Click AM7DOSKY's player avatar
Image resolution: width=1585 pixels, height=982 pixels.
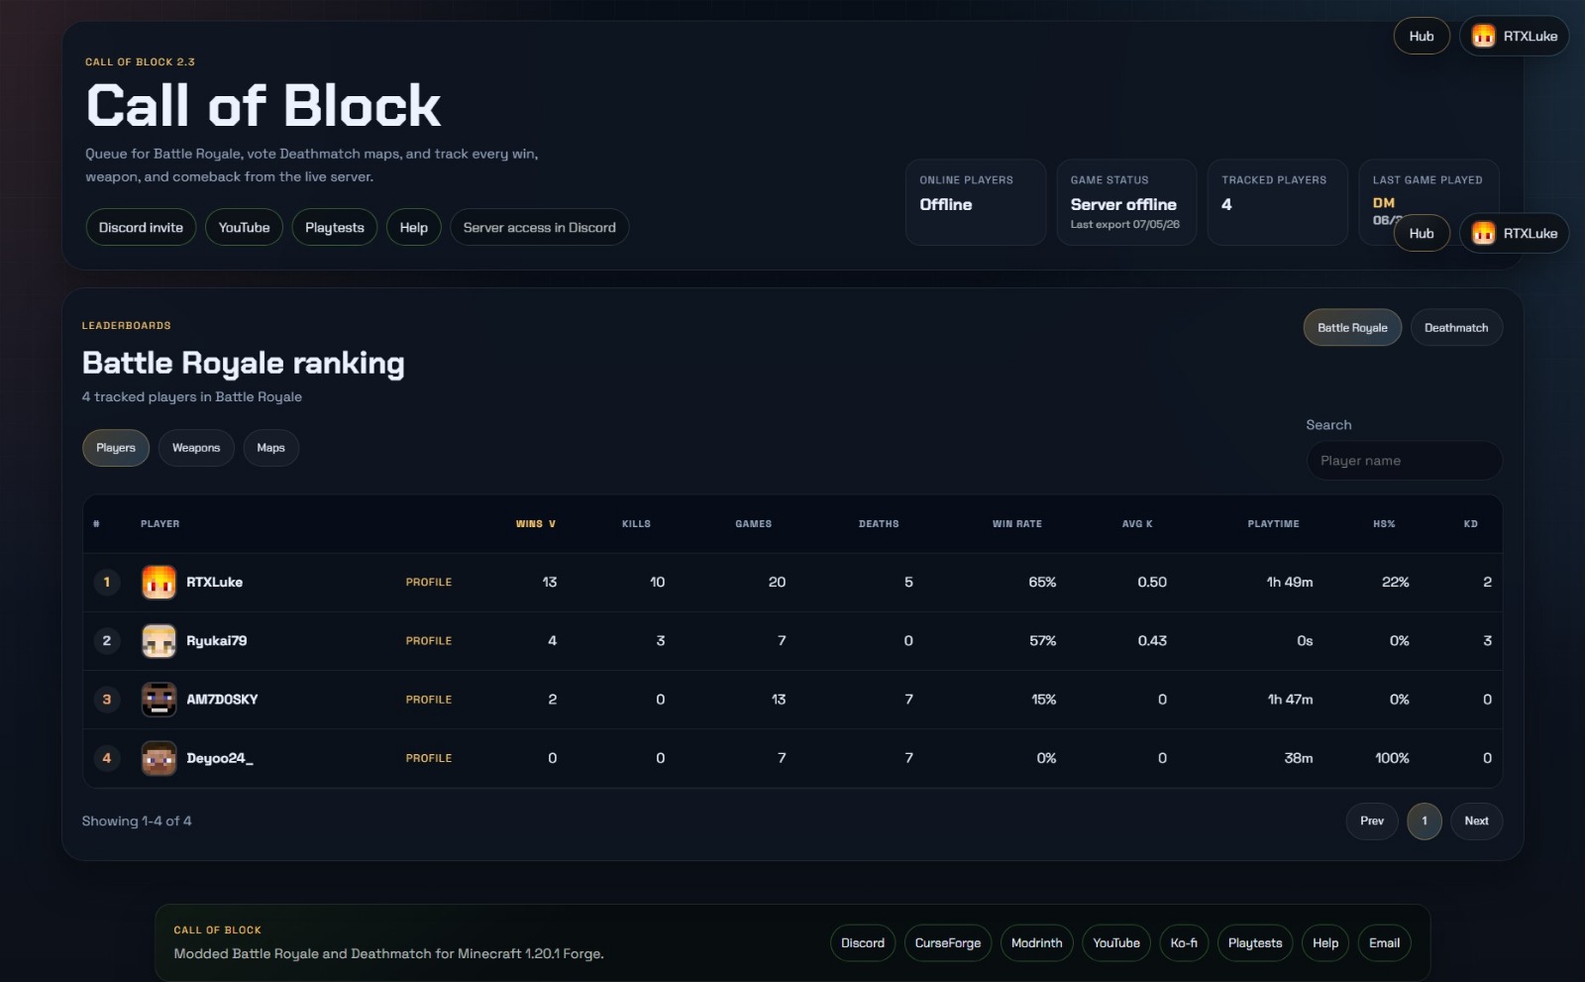pos(158,700)
